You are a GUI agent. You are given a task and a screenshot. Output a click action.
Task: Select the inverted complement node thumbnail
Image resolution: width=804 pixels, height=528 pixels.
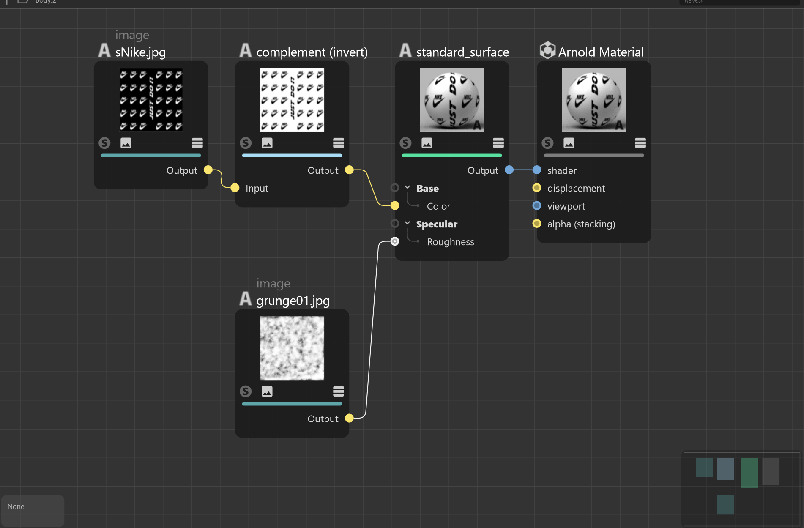292,100
